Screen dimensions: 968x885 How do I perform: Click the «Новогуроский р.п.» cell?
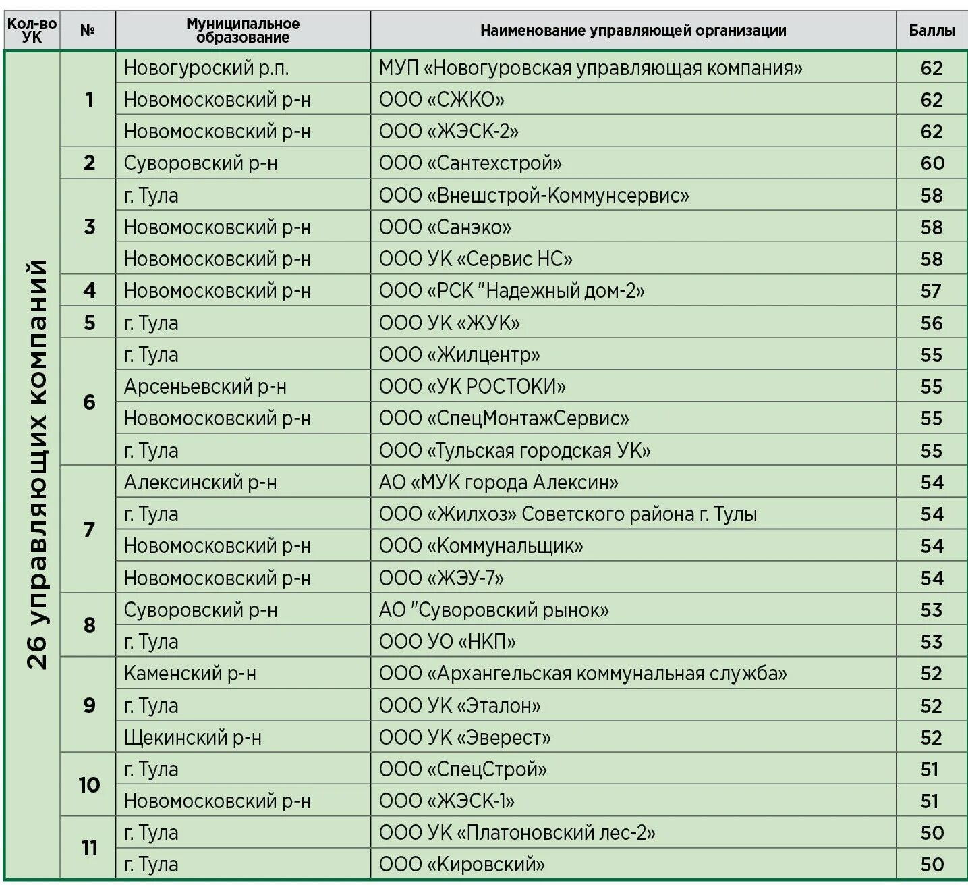(x=243, y=68)
